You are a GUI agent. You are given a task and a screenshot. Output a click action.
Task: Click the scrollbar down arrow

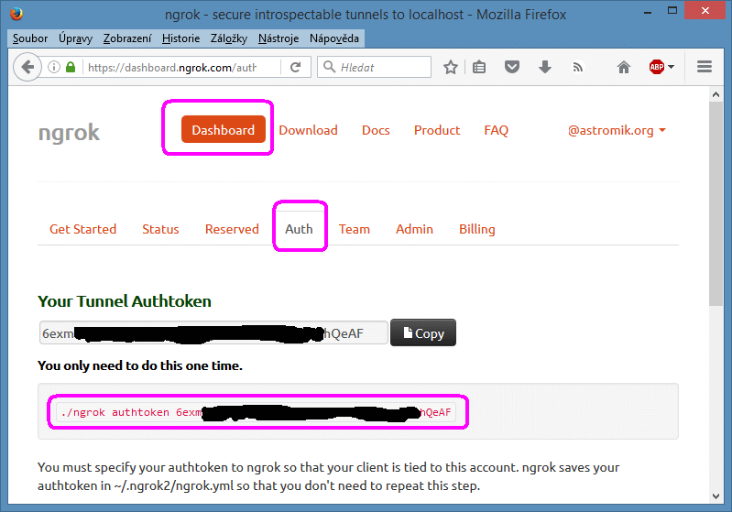[716, 496]
